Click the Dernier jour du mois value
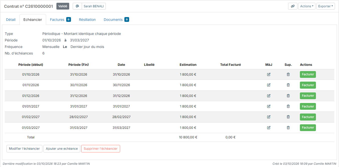Image resolution: width=339 pixels, height=167 pixels. coord(87,47)
